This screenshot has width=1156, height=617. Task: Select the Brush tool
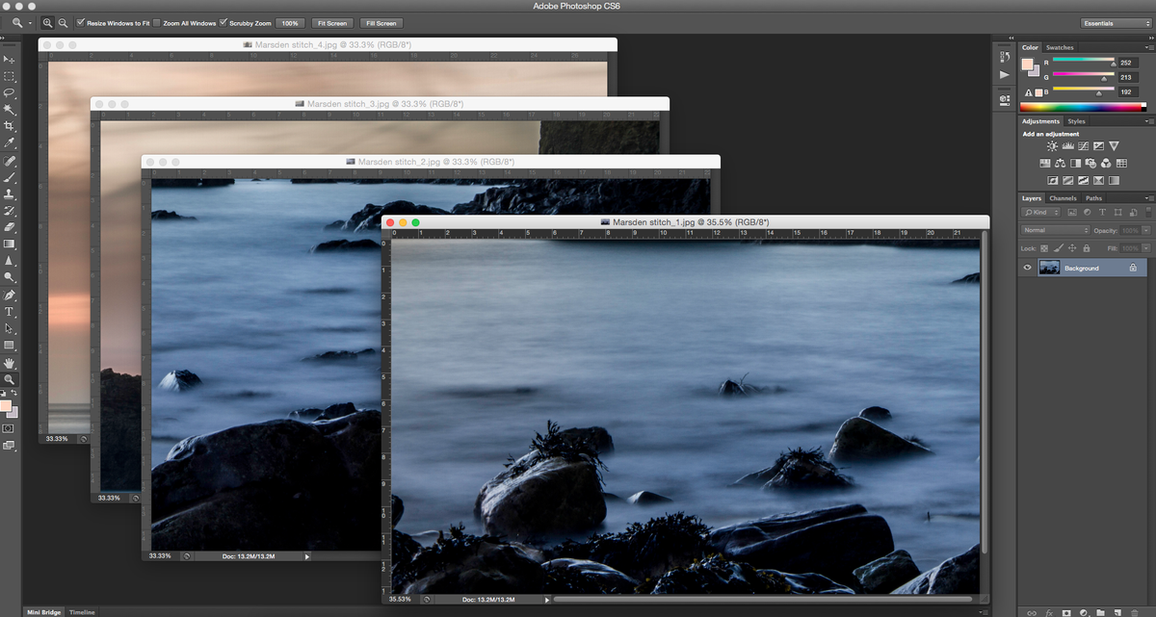coord(10,177)
